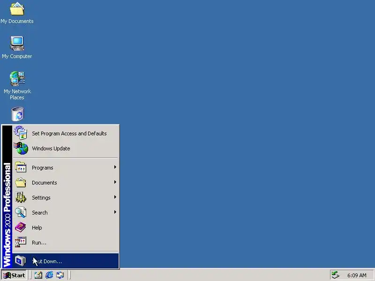375x281 pixels.
Task: Click the Windows Update globe icon
Action: tap(21, 148)
